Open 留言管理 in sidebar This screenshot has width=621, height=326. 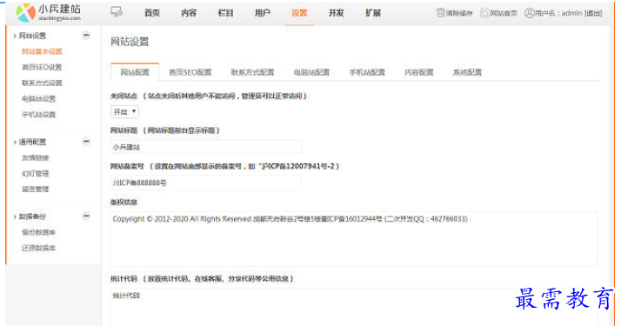(x=36, y=190)
